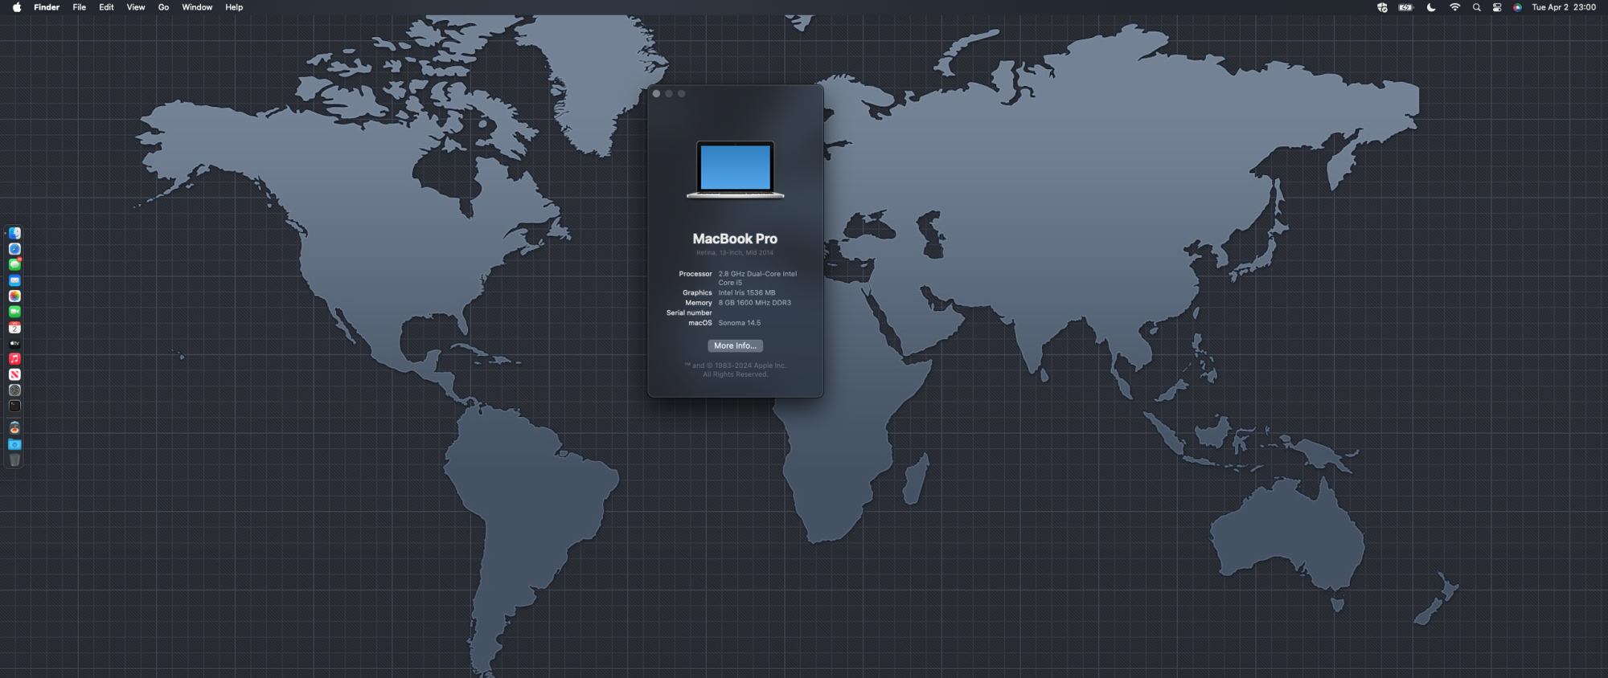Open the News app in the Dock
This screenshot has height=678, width=1608.
pyautogui.click(x=14, y=374)
